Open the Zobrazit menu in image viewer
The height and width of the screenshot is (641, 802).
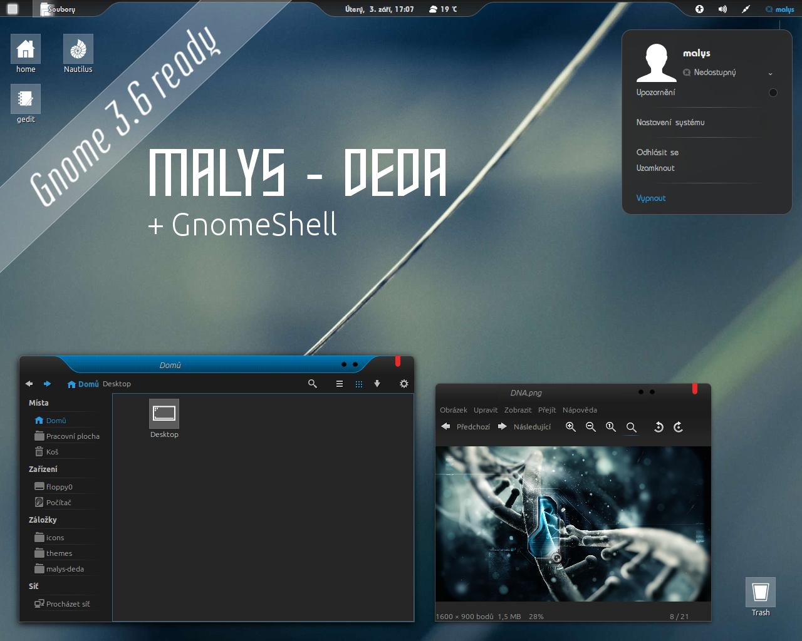(518, 410)
